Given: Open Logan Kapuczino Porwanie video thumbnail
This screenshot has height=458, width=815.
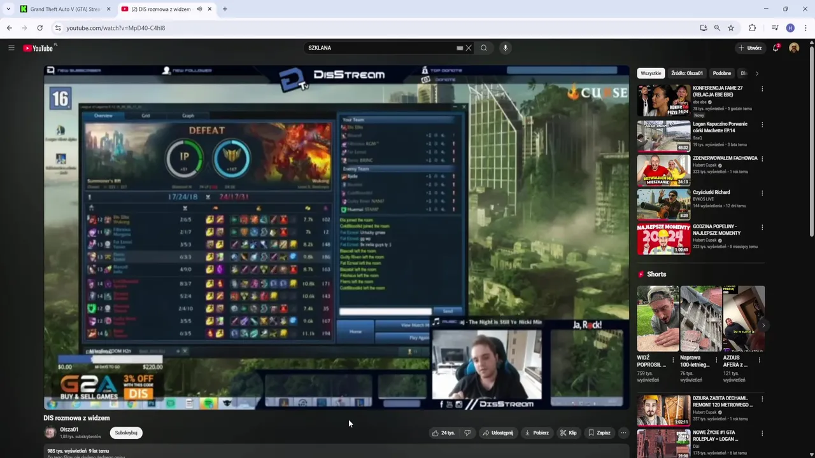Looking at the screenshot, I should click(663, 135).
